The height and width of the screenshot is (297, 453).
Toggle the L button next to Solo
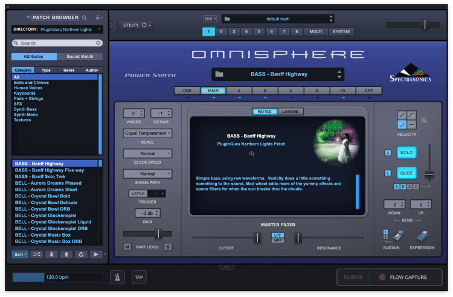pos(388,153)
